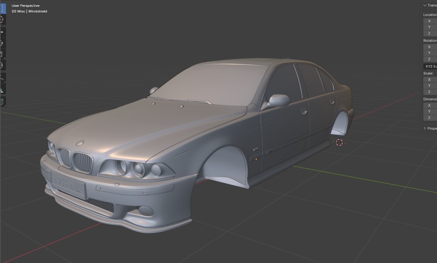Collapse the Transform panel
The width and height of the screenshot is (437, 263).
(425, 5)
